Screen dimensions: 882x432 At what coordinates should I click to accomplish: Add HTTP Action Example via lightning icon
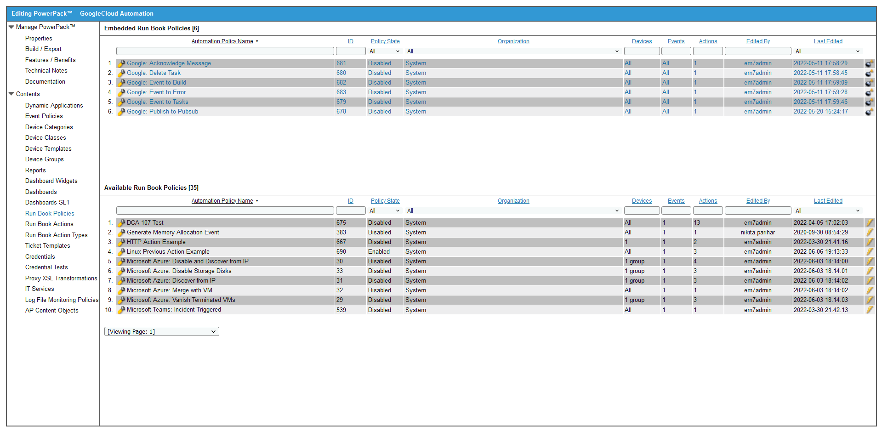pos(870,242)
